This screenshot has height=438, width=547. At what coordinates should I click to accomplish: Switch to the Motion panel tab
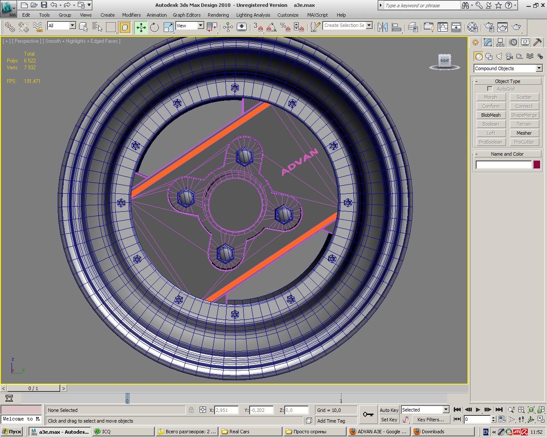tap(513, 42)
